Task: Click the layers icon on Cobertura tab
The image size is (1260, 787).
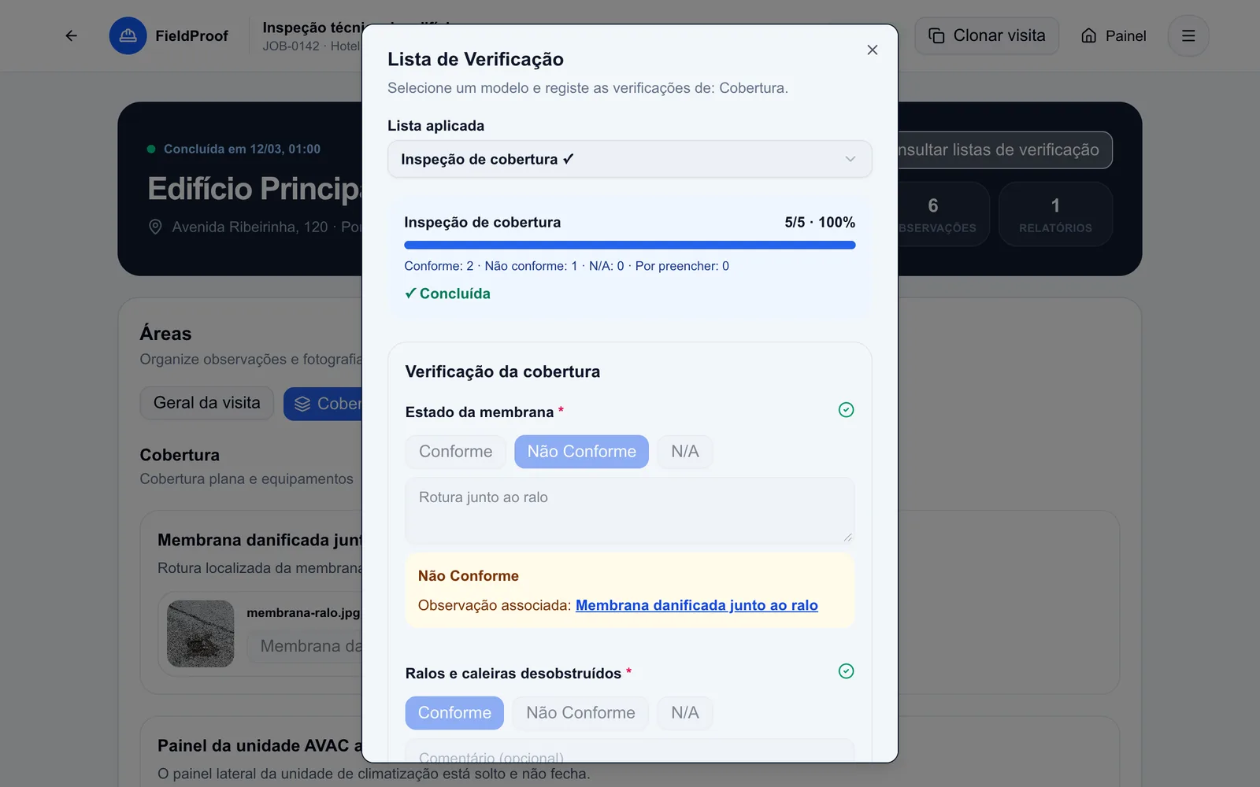Action: pos(302,404)
